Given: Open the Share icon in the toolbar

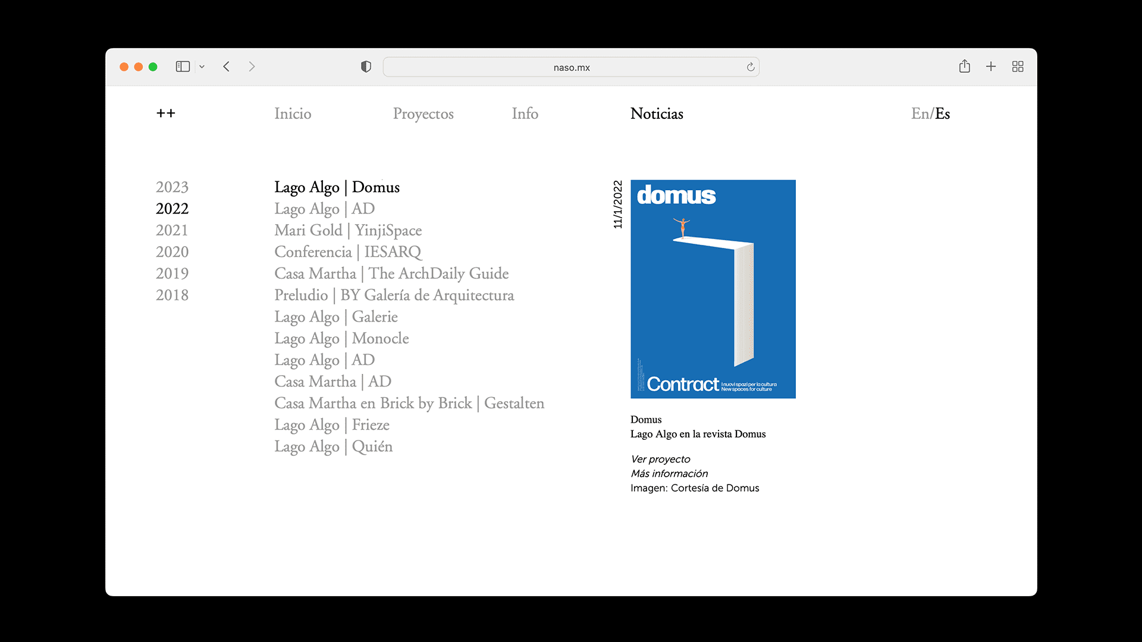Looking at the screenshot, I should coord(965,66).
